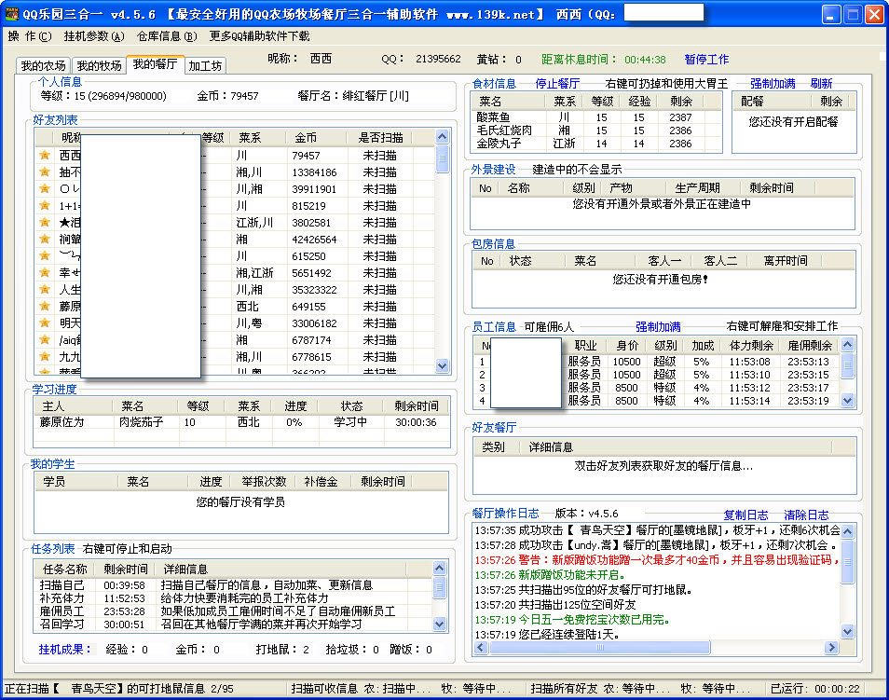Switch to the 我的农场 tab
The width and height of the screenshot is (889, 700).
pyautogui.click(x=44, y=66)
